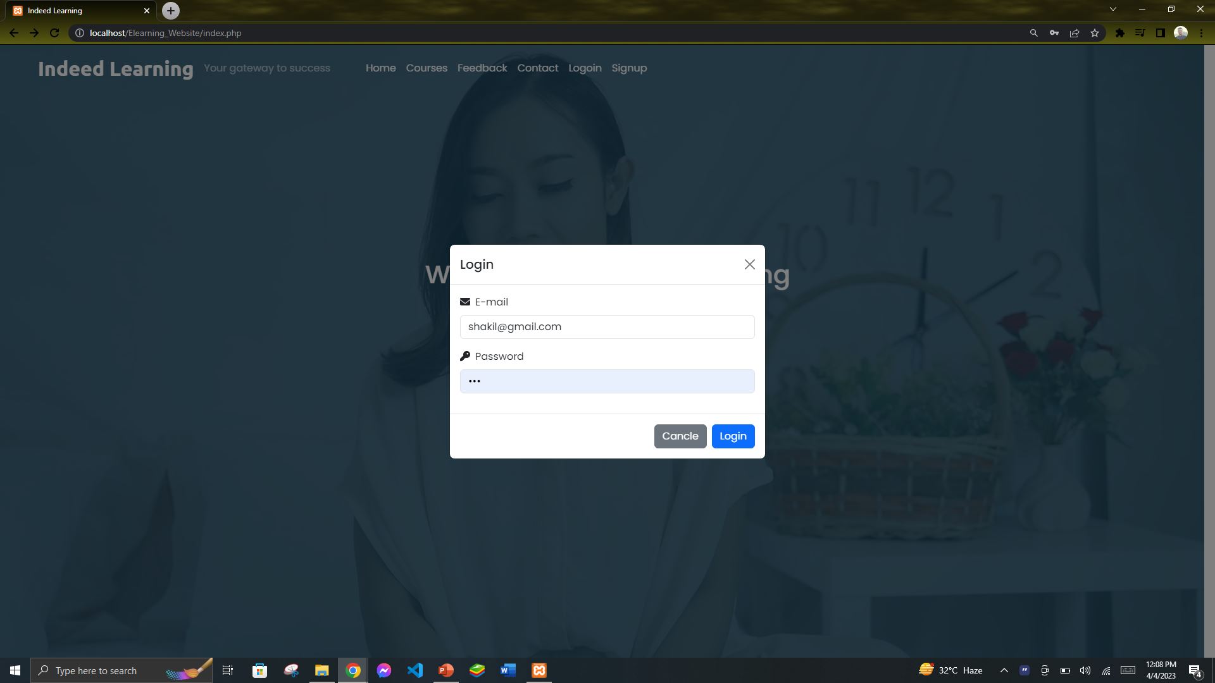This screenshot has height=683, width=1215.
Task: Open Microsoft Word from the taskbar
Action: 508,670
